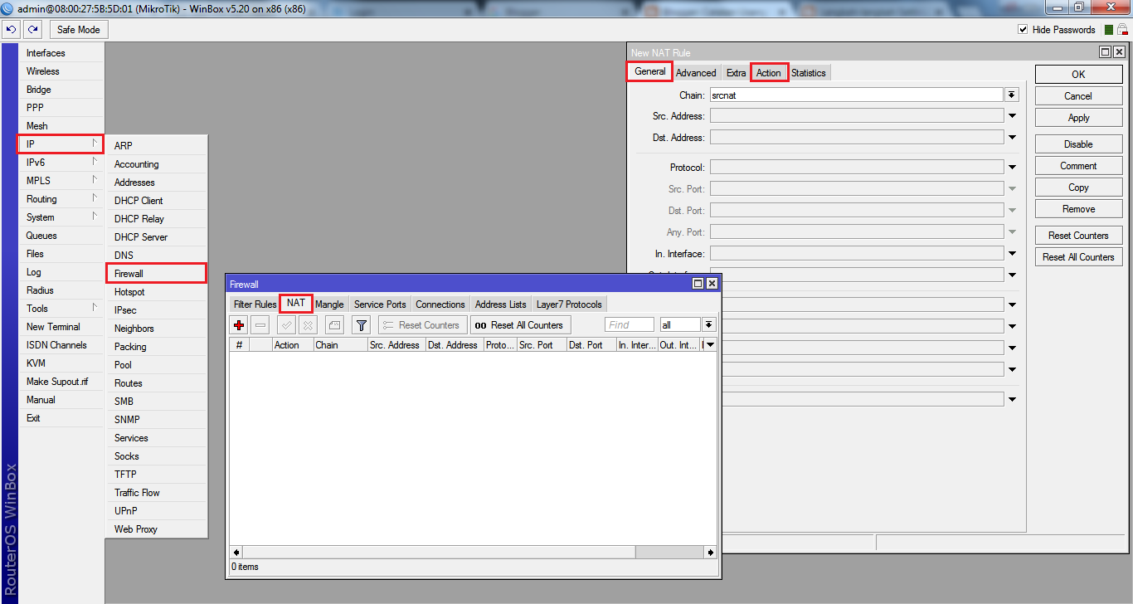Click Apply in New NAT Rule
1133x604 pixels.
coord(1078,118)
